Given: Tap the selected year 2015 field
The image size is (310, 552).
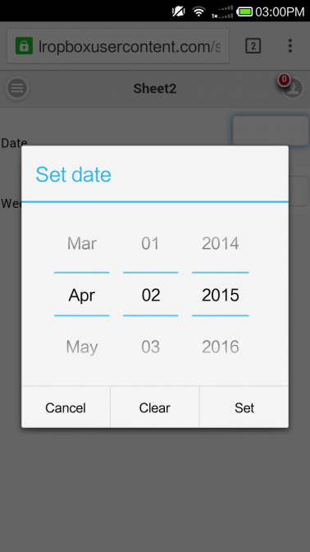Looking at the screenshot, I should [221, 295].
